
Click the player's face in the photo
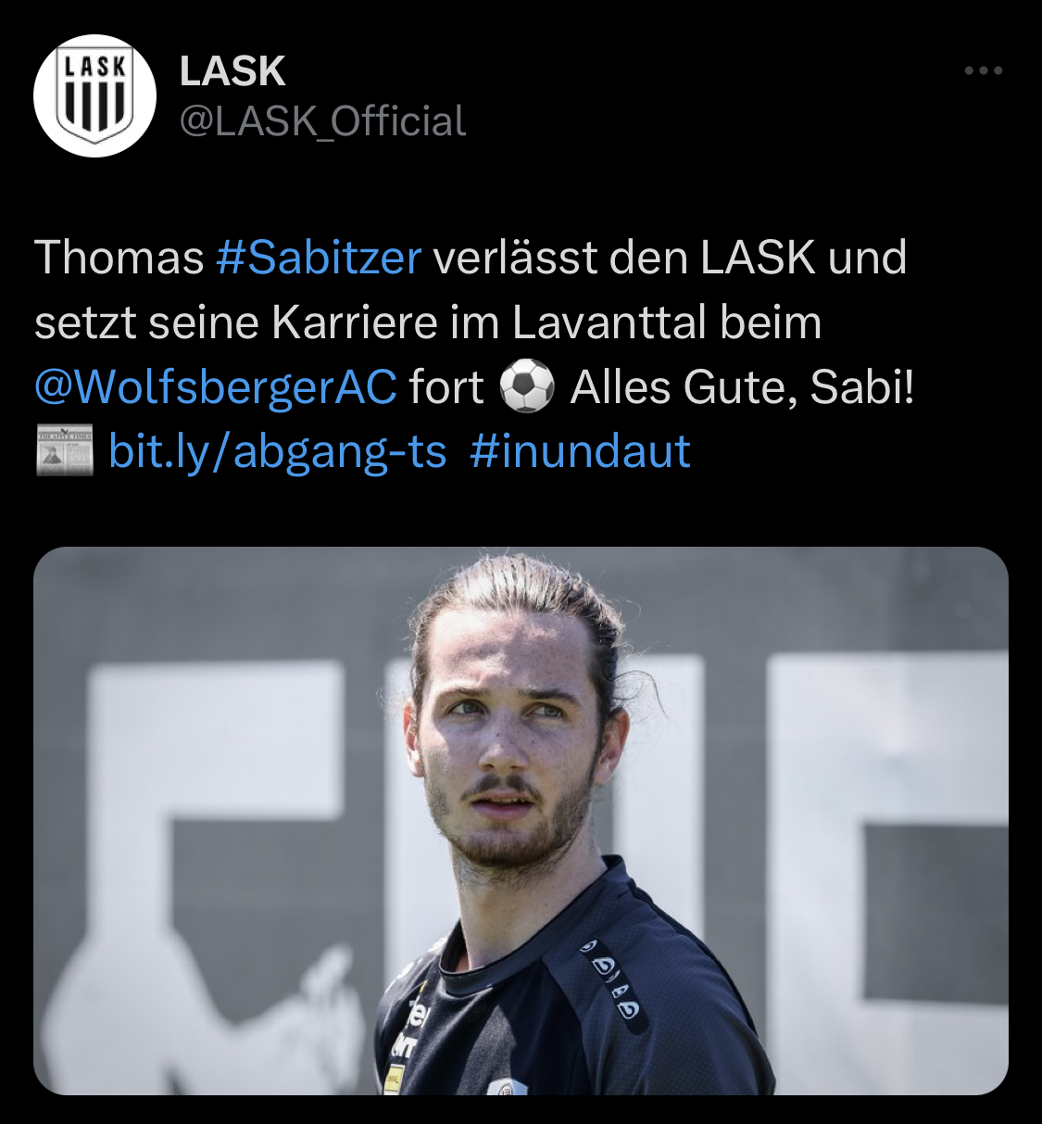509,751
